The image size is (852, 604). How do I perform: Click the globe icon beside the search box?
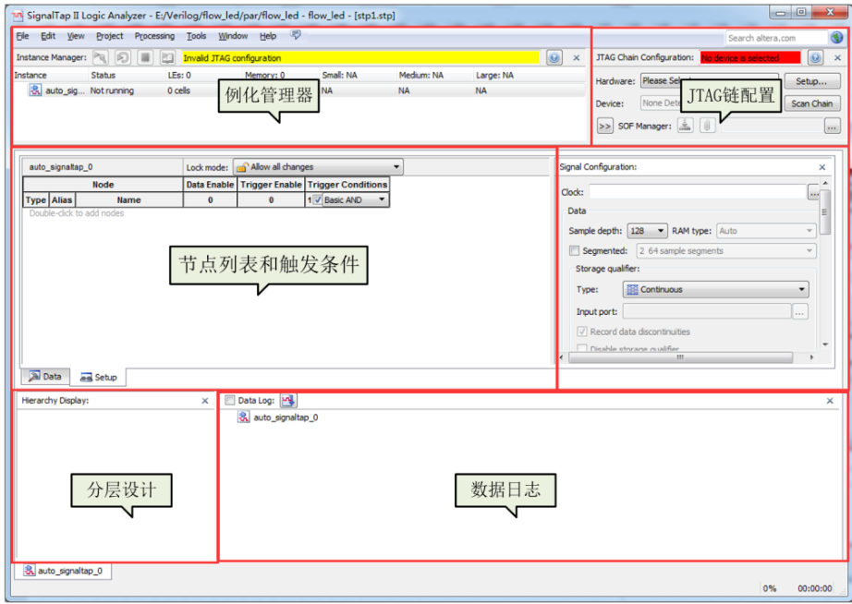837,38
